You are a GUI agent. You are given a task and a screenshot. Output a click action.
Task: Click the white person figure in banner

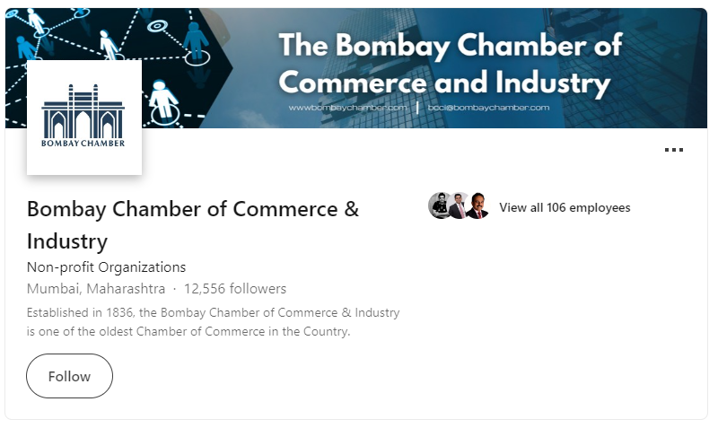163,99
